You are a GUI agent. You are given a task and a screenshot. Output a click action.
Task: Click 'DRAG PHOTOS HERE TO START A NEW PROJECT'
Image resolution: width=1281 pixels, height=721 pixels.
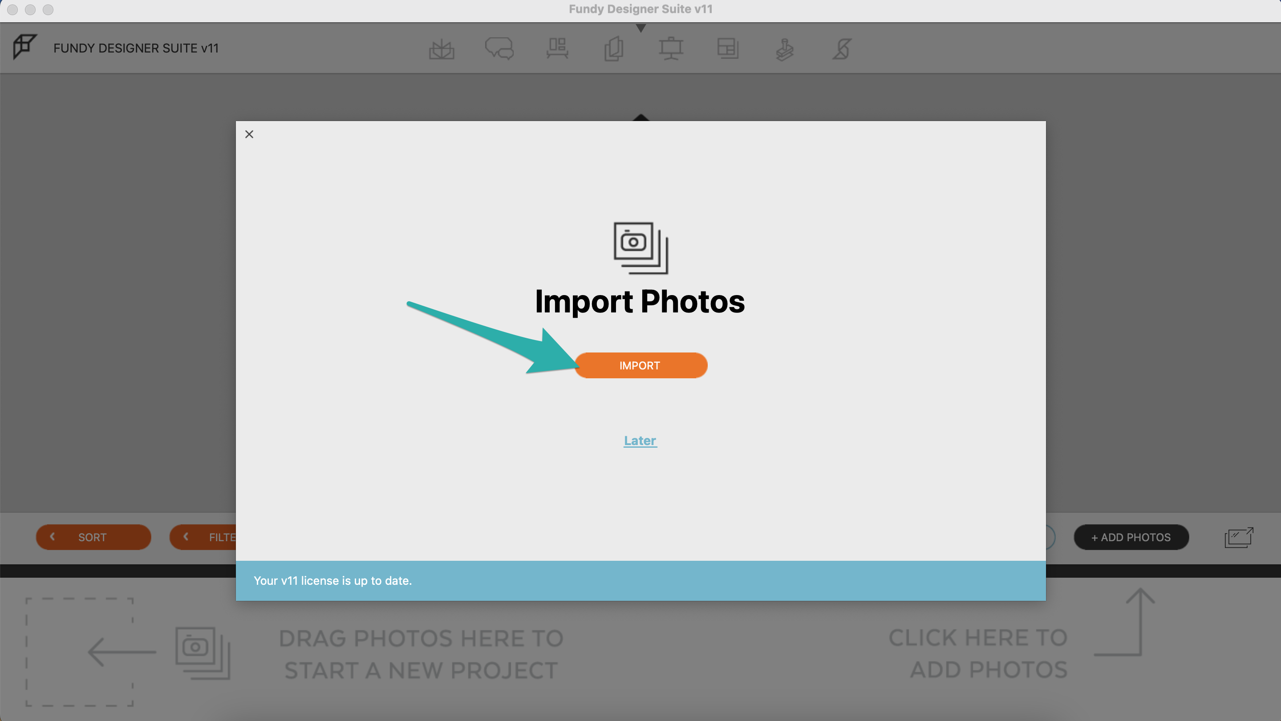coord(421,654)
